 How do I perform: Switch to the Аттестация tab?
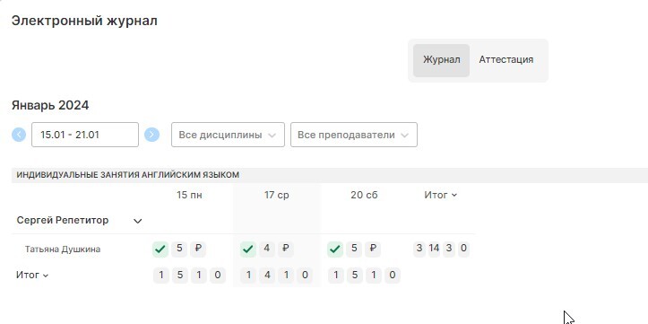[505, 59]
